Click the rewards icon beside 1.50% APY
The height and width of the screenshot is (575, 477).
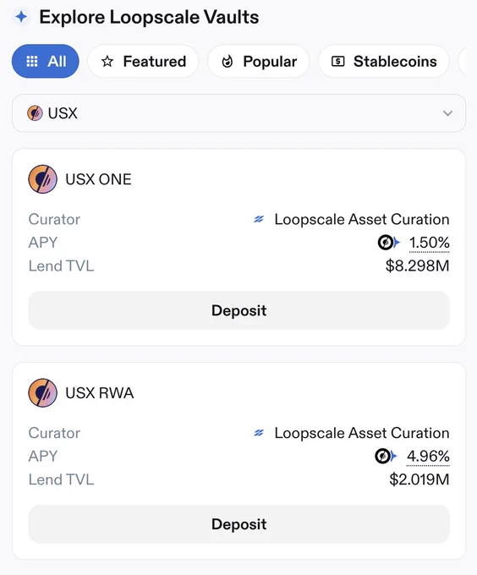coord(389,243)
